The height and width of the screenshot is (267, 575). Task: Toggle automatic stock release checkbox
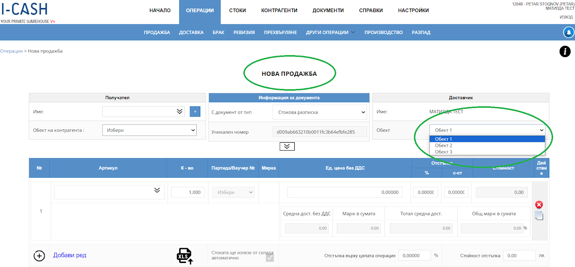pyautogui.click(x=270, y=257)
